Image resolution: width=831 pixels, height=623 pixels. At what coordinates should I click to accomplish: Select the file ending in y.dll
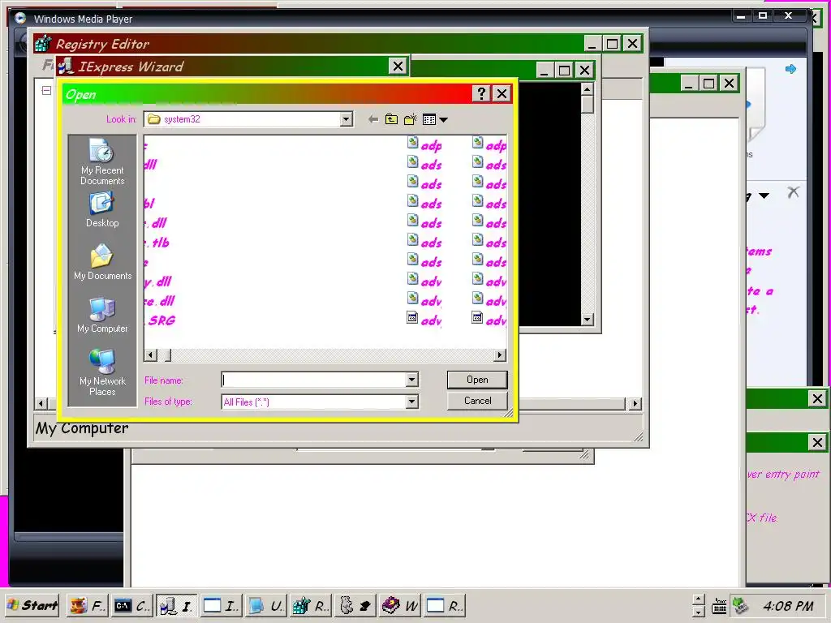click(158, 281)
